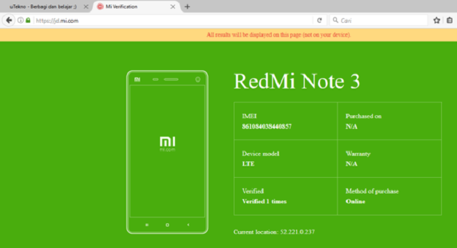This screenshot has height=248, width=457.
Task: Click the phone's menu key
Action: click(x=147, y=225)
